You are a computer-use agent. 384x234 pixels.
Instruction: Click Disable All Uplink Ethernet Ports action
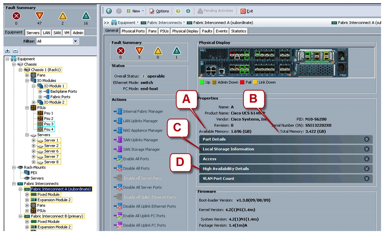coord(145,207)
